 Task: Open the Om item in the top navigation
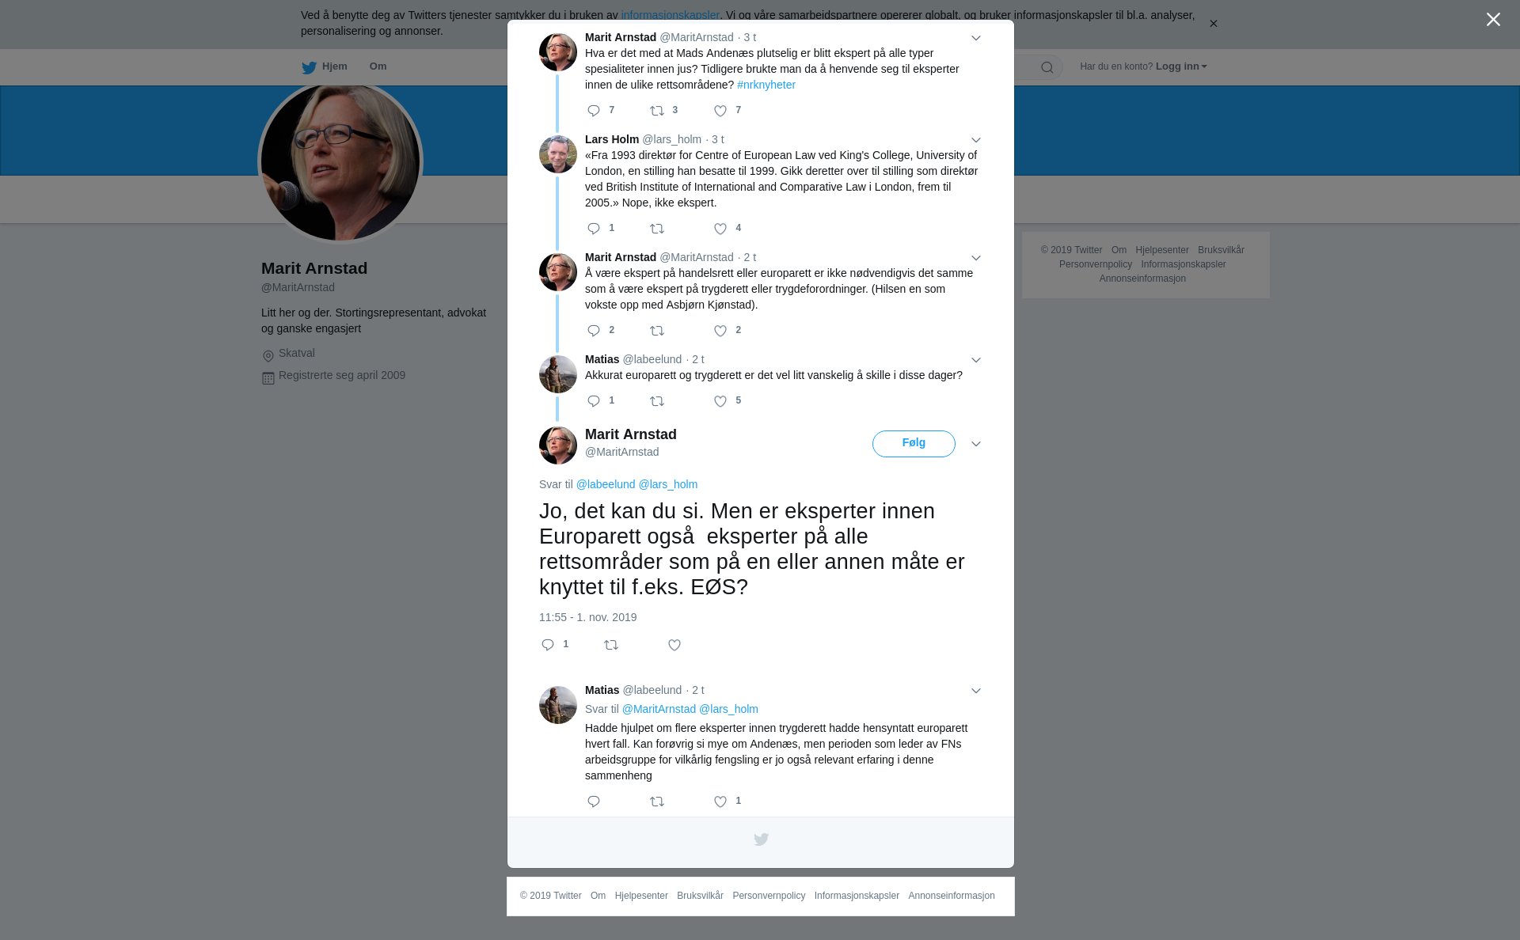tap(378, 66)
